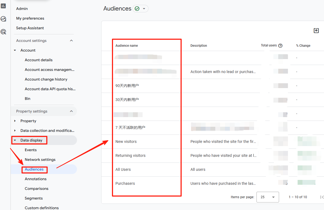Viewport: 324px width, 210px height.
Task: Open Events under Data display
Action: point(31,150)
